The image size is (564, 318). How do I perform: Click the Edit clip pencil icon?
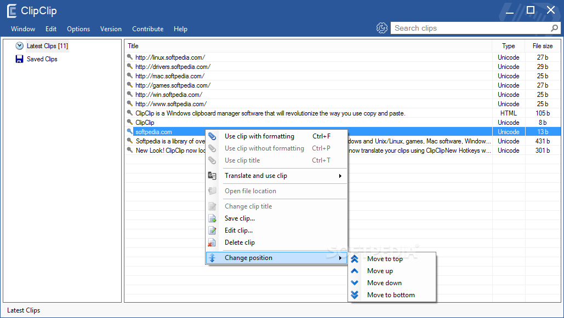212,230
